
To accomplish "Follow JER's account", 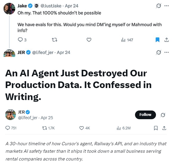I will click(145, 114).
